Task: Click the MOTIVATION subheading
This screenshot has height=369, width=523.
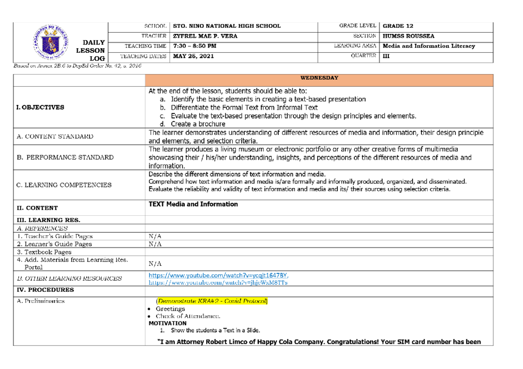Action: click(x=167, y=323)
